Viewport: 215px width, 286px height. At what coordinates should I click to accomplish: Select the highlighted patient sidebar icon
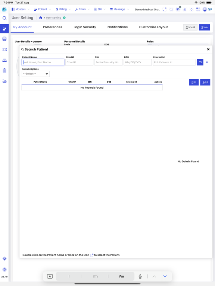point(4,29)
